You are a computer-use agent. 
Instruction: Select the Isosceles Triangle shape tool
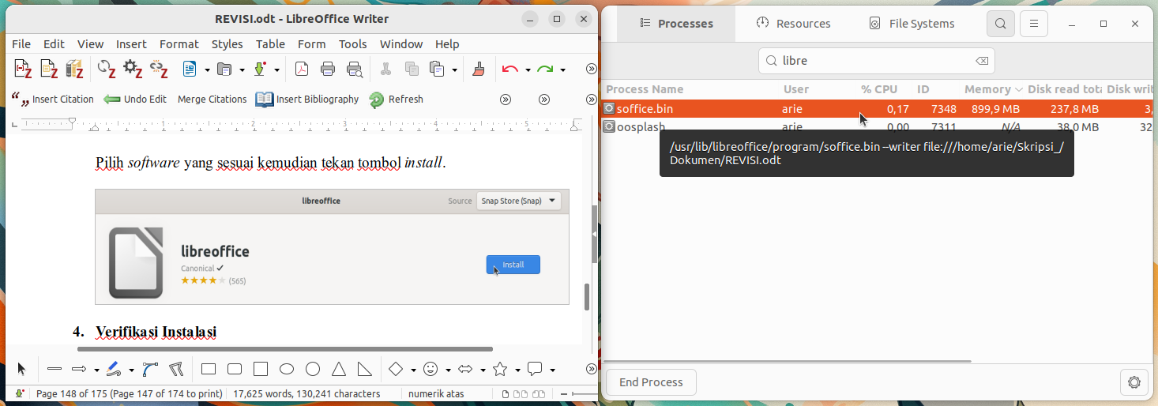[339, 369]
